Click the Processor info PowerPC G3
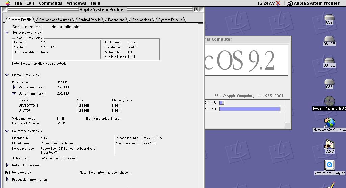Image resolution: width=346 pixels, height=188 pixels. point(152,138)
